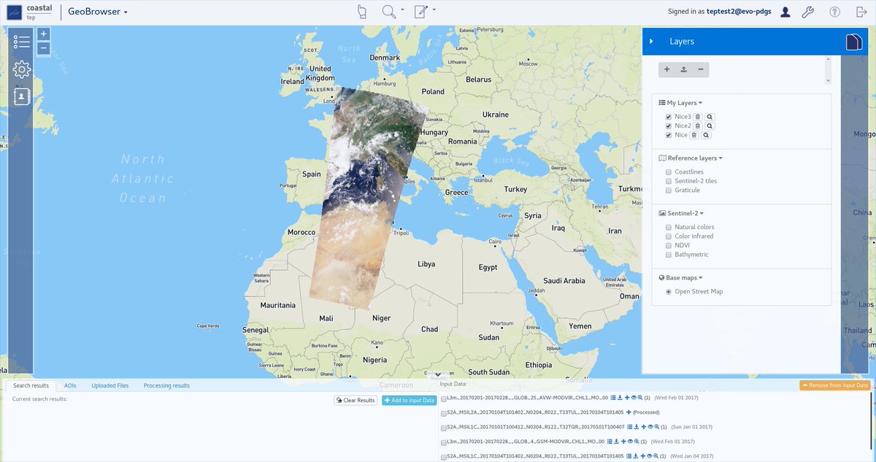Delete the Nice layer with trash icon
The width and height of the screenshot is (876, 462).
[x=694, y=135]
